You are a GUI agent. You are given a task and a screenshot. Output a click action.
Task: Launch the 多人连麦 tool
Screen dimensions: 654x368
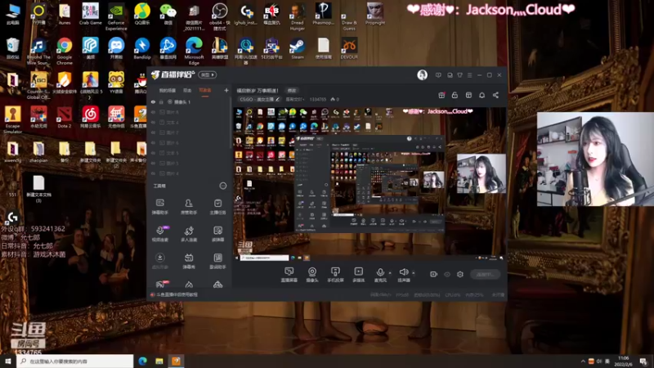(x=189, y=234)
